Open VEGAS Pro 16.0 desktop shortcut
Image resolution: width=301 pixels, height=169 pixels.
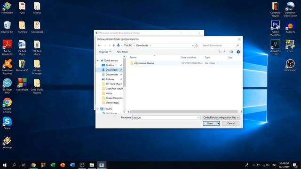[275, 47]
